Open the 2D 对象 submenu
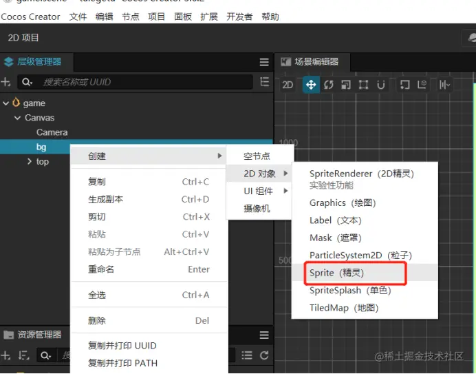476x374 pixels. tap(260, 174)
